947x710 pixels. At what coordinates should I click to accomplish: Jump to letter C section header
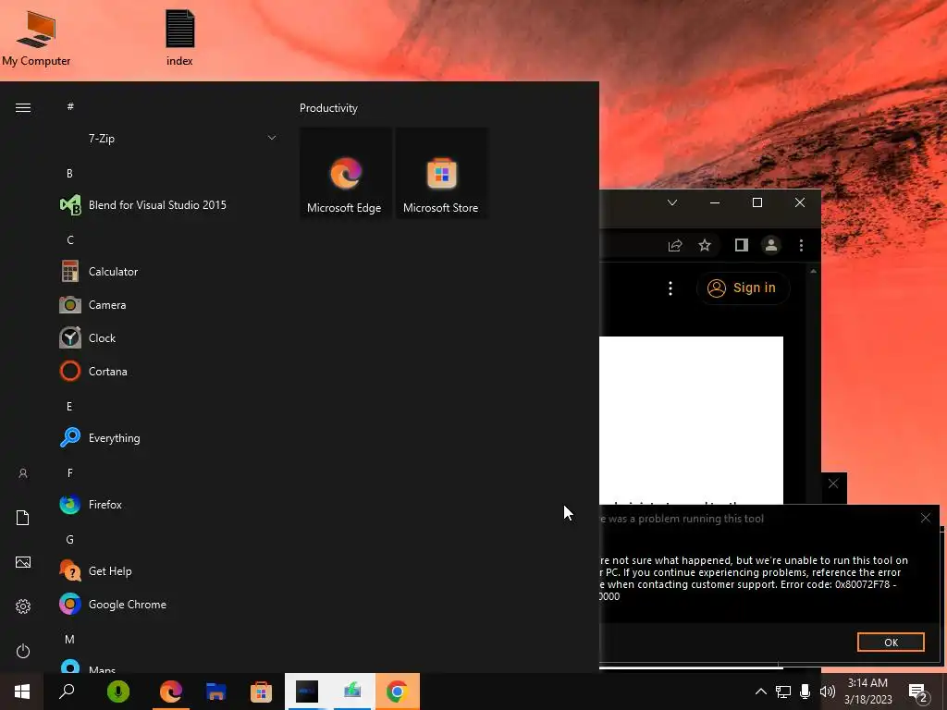pos(70,240)
